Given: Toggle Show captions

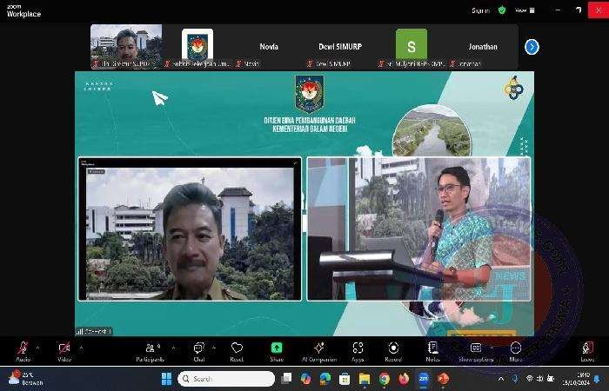Looking at the screenshot, I should [476, 349].
